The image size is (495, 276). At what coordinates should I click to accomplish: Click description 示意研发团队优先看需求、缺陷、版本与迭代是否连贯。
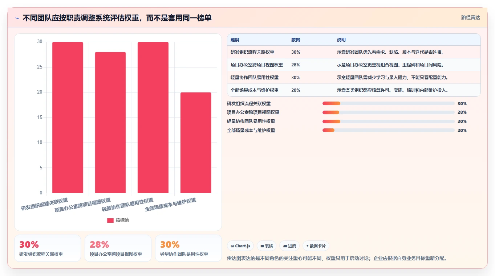click(x=390, y=52)
